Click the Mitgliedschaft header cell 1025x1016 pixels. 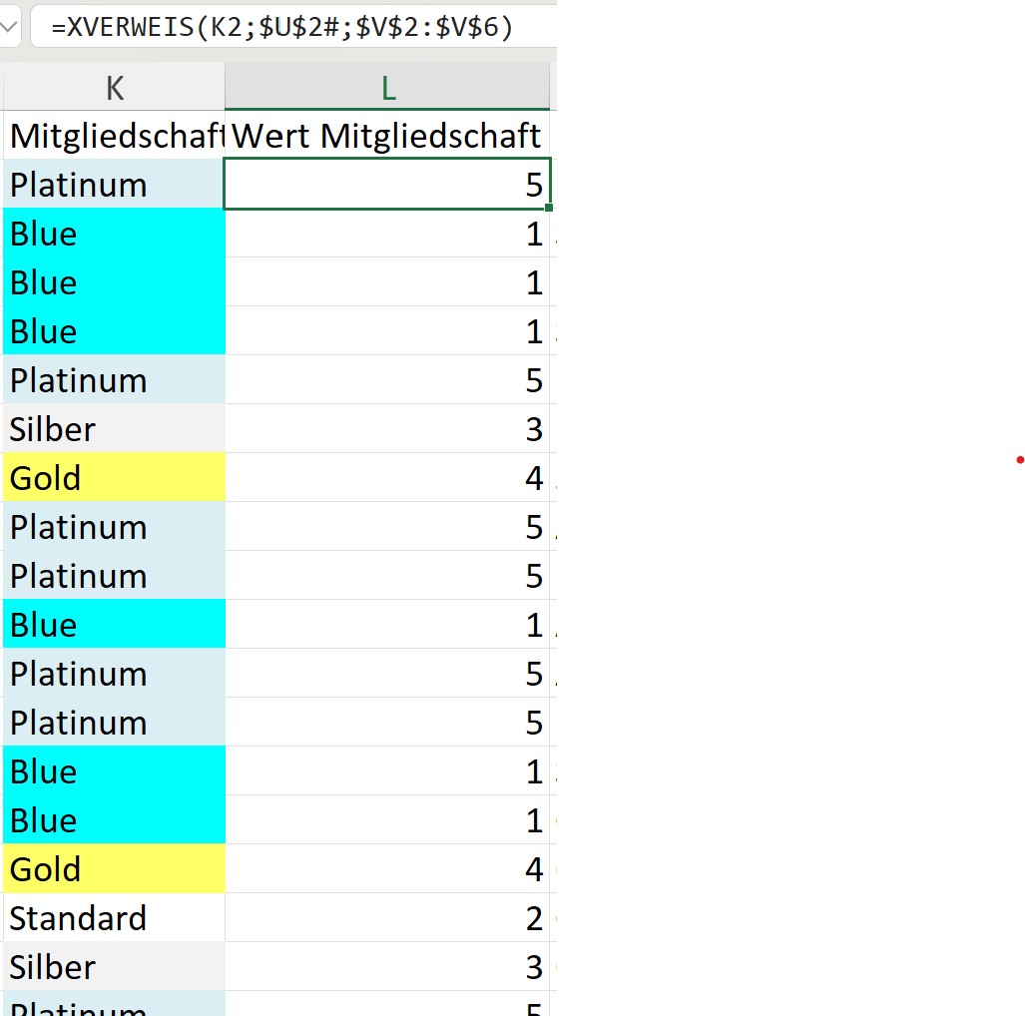click(x=115, y=135)
